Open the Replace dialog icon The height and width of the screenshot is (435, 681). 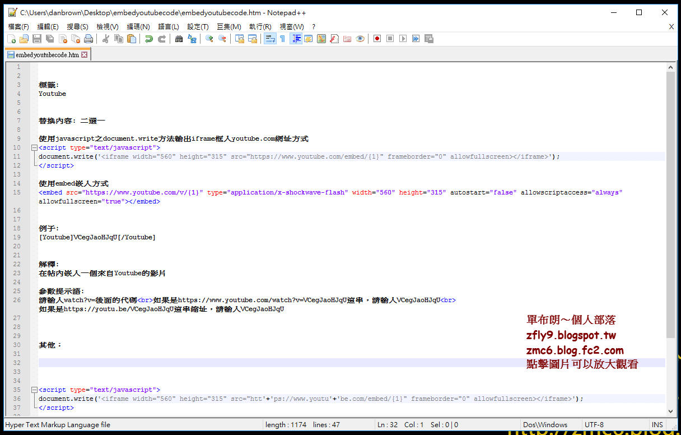pyautogui.click(x=192, y=39)
